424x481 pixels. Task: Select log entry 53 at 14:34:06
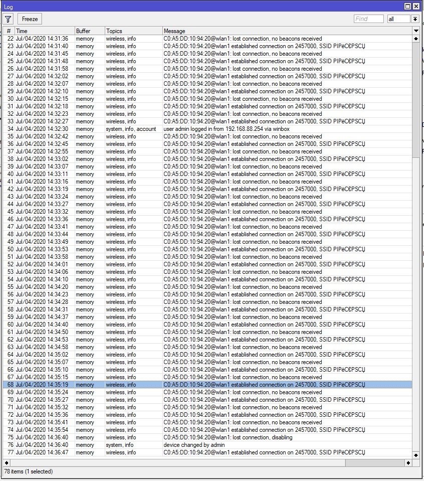pos(207,272)
